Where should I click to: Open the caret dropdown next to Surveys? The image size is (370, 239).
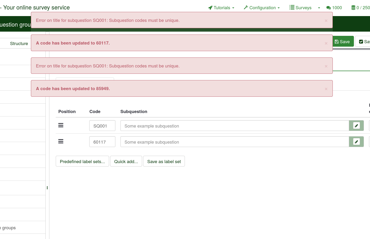319,8
